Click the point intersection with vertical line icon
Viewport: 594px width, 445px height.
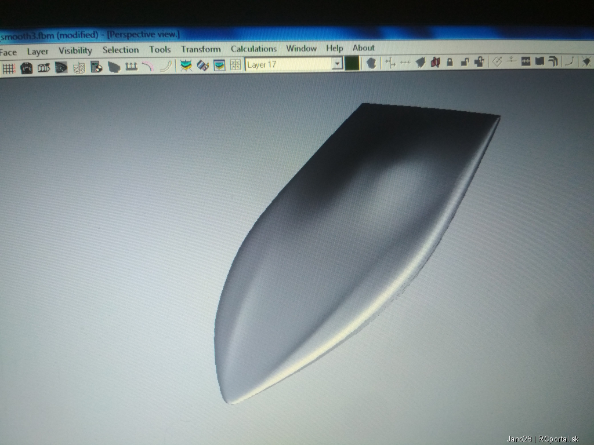(x=390, y=63)
